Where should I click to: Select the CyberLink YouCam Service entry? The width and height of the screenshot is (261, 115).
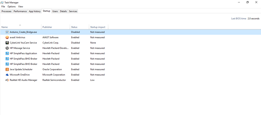click(x=23, y=43)
